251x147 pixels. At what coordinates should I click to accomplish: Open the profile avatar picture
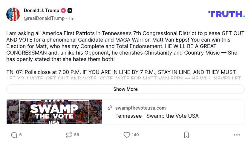coord(13,14)
